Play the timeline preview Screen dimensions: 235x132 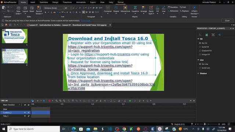coord(38,101)
